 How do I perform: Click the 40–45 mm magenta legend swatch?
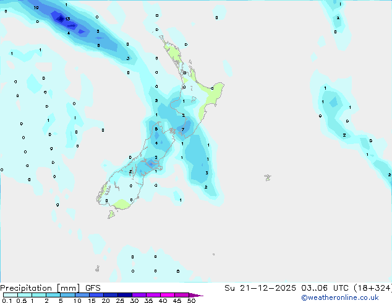pyautogui.click(x=168, y=295)
